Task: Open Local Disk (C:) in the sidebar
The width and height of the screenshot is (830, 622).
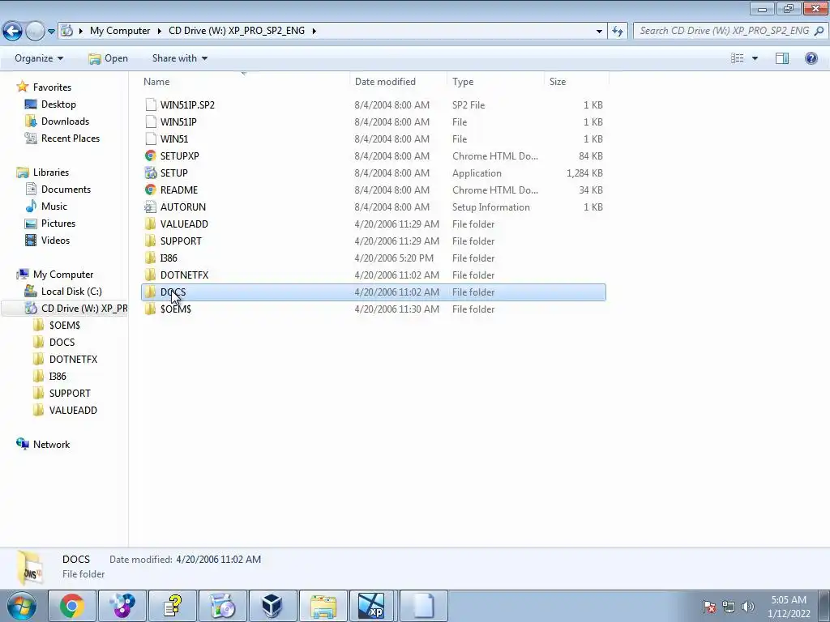Action: point(71,292)
